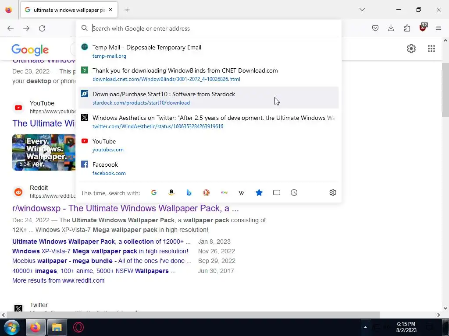Select Facebook suggestion
The height and width of the screenshot is (336, 449).
tap(208, 168)
